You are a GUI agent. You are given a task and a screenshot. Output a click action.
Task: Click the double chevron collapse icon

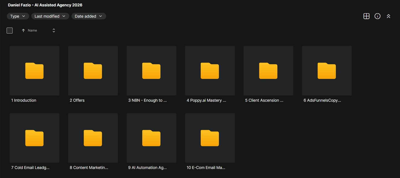click(x=388, y=16)
